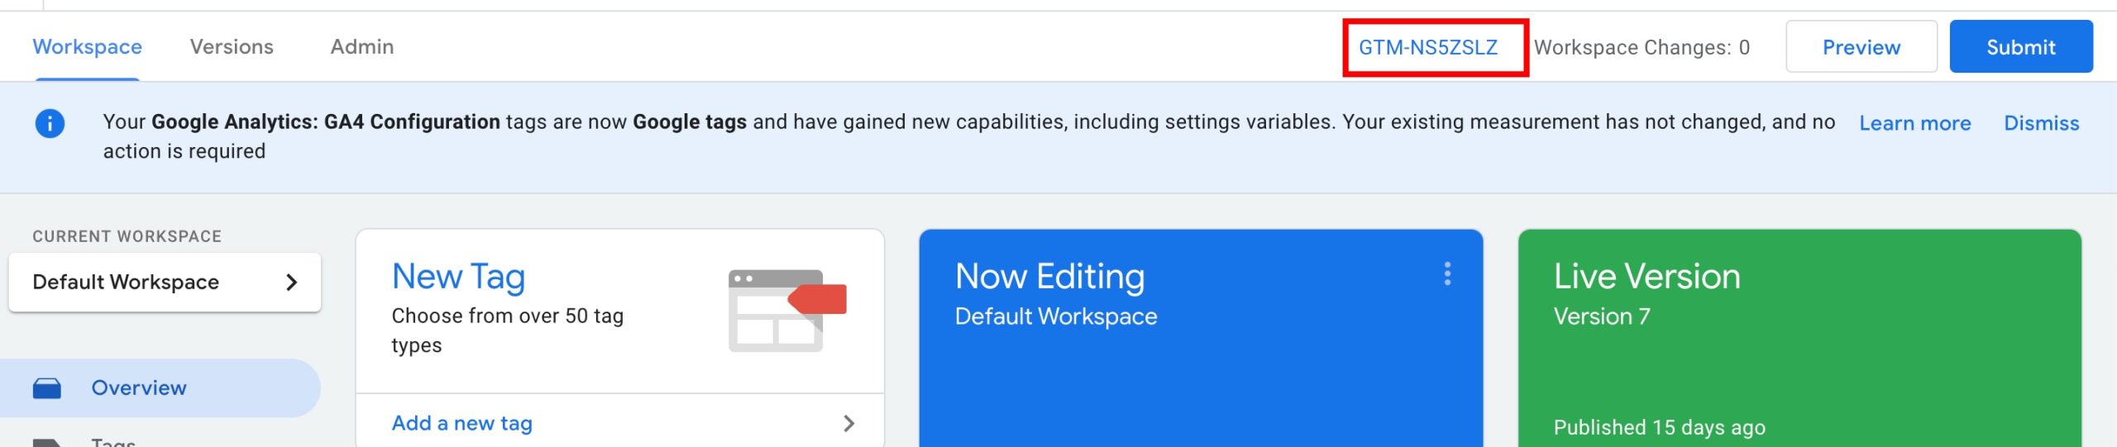Image resolution: width=2117 pixels, height=447 pixels.
Task: Dismiss the Google tags notification
Action: coord(2041,123)
